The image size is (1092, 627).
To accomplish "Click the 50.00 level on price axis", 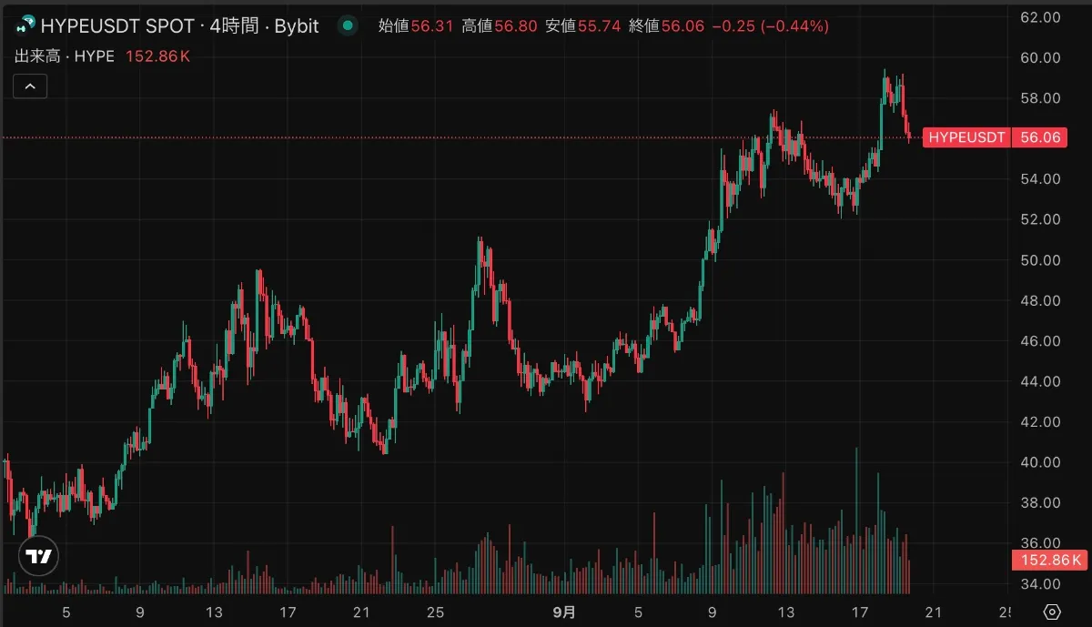I will pyautogui.click(x=1040, y=260).
